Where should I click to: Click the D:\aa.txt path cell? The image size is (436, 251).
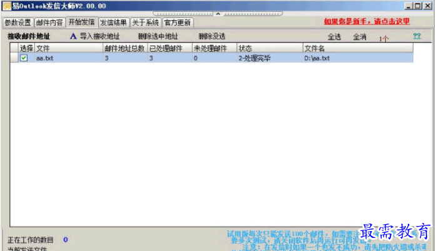[x=358, y=58]
